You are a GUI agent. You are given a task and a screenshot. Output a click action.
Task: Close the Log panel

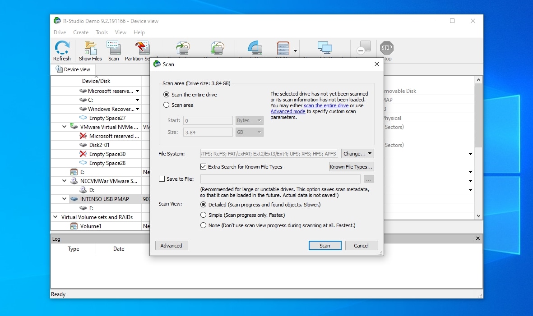click(x=477, y=238)
